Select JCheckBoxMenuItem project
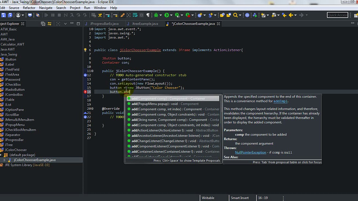 pos(20,130)
